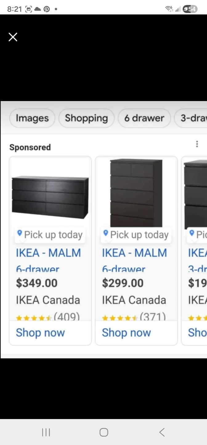207x445 pixels.
Task: Open the Sponsored section overflow menu
Action: point(197,144)
